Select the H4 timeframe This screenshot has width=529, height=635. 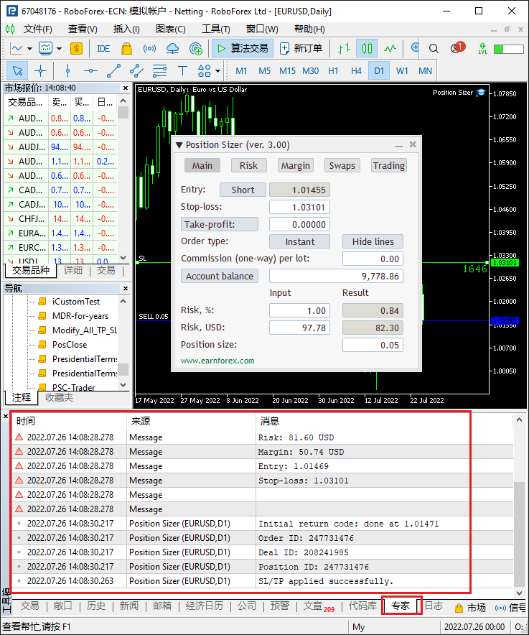[x=356, y=71]
